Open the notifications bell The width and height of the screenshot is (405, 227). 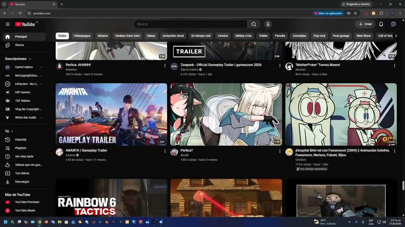pos(381,24)
